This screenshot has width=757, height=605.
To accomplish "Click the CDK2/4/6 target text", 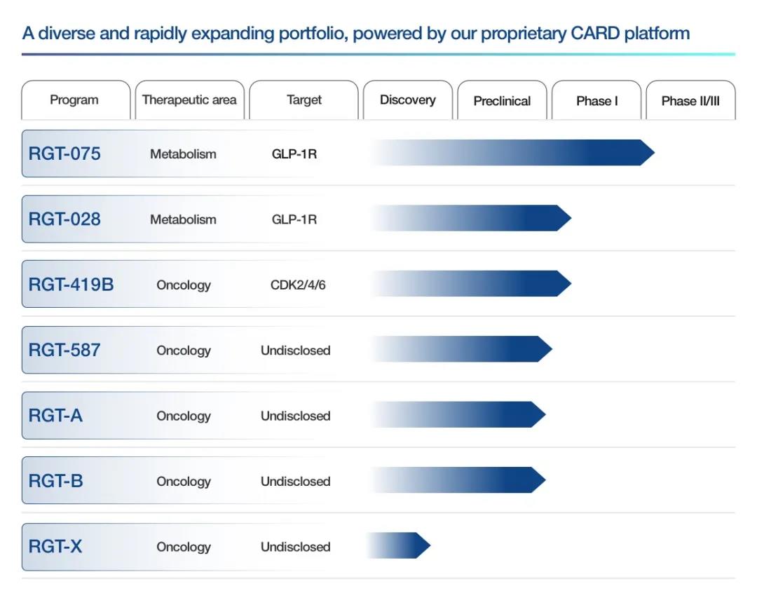I will click(298, 285).
